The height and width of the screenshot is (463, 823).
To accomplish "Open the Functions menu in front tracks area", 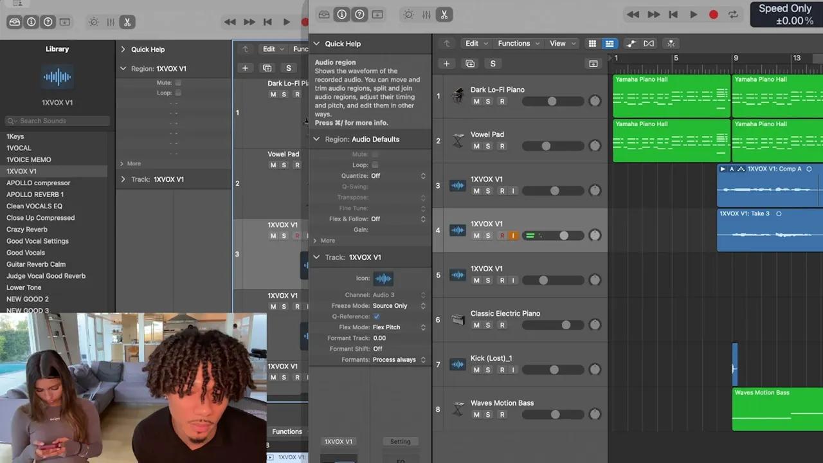I will (x=518, y=43).
